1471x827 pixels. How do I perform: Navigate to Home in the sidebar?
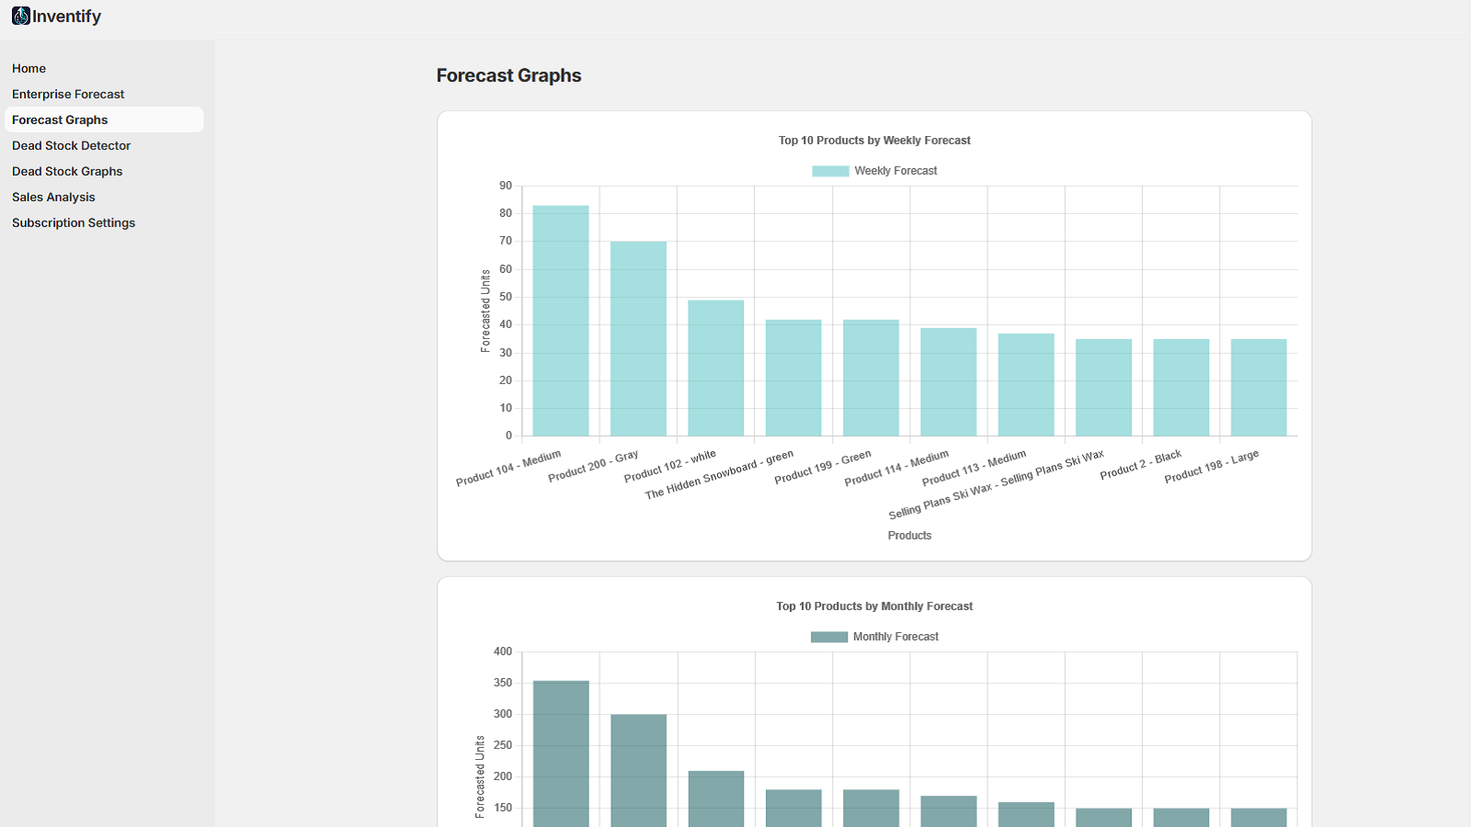(29, 68)
